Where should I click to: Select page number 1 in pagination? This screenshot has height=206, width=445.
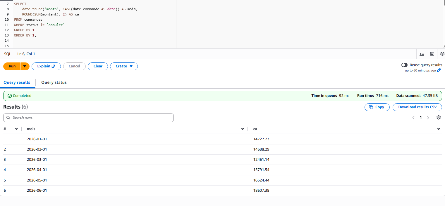421,118
